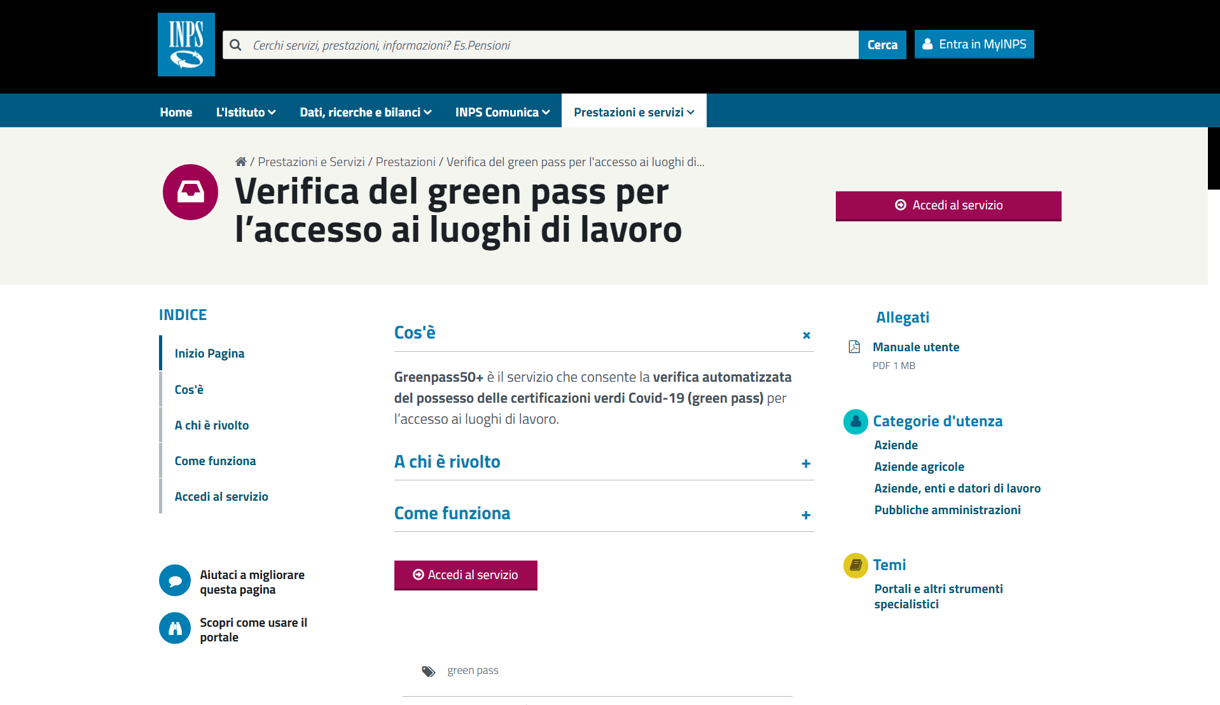
Task: Open the INPS Comunica menu
Action: 502,111
